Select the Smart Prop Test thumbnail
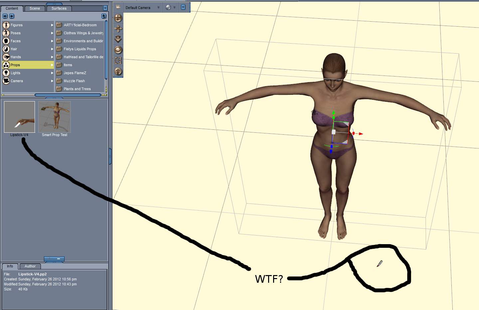Viewport: 479px width, 310px height. pyautogui.click(x=55, y=117)
